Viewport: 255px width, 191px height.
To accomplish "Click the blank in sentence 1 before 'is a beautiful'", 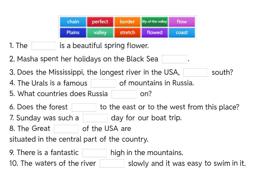I will pos(44,46).
